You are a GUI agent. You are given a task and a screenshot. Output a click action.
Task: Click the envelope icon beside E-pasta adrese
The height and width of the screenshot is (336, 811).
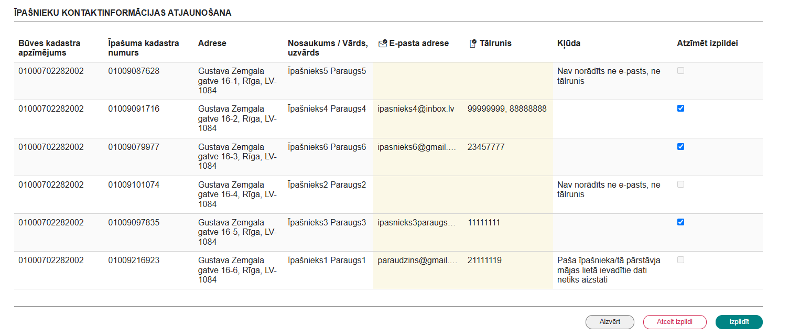(x=382, y=44)
